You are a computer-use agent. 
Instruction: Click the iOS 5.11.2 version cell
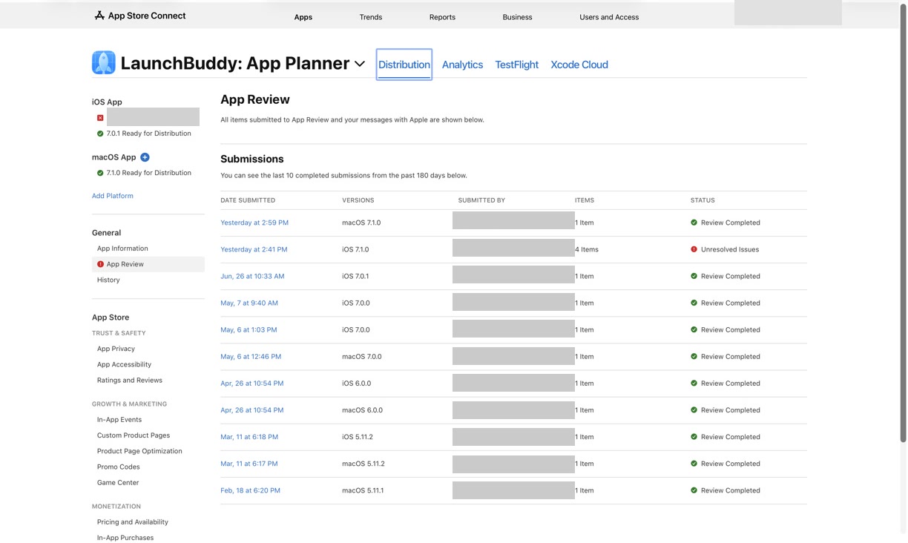click(358, 437)
